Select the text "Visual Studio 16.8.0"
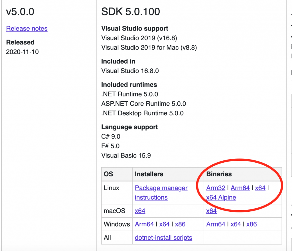Screen dimensions: 292x251 130,71
